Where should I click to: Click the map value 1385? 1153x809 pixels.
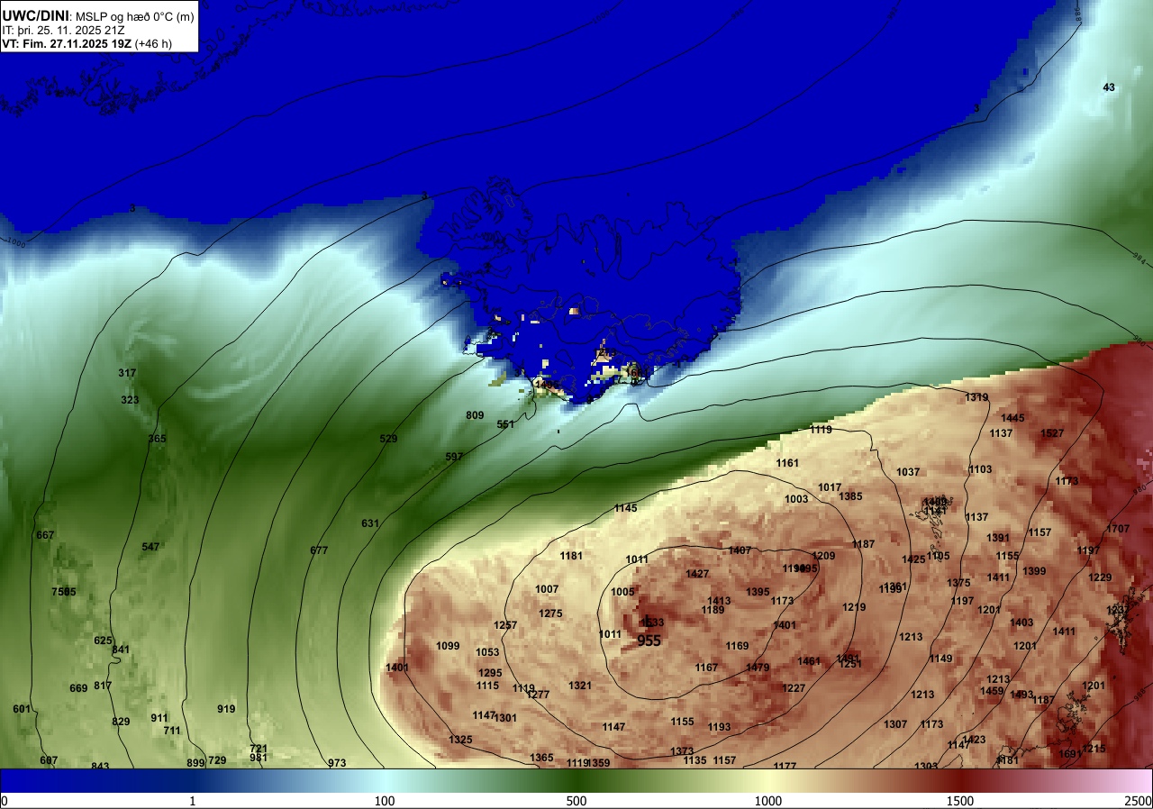click(x=850, y=496)
